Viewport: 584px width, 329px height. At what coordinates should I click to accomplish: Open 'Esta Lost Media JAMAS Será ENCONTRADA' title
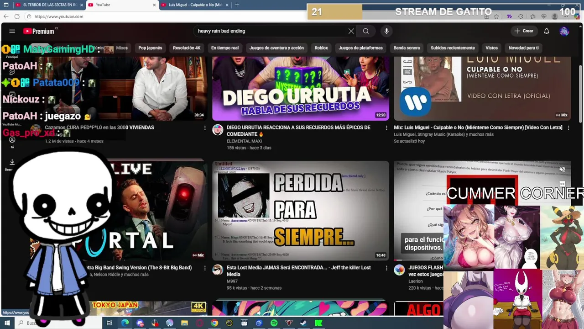(x=298, y=271)
